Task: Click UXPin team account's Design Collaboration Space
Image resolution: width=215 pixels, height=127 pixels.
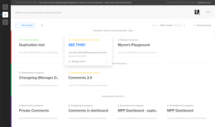Action: tap(38, 13)
